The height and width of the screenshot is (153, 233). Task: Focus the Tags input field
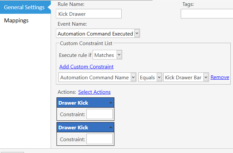point(207,14)
